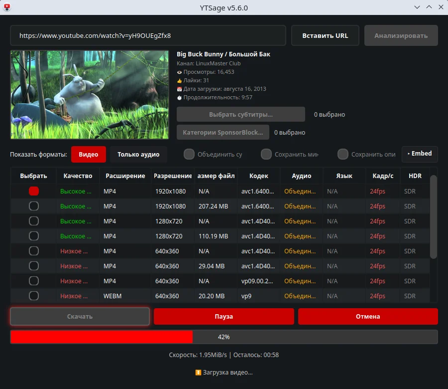Minimize the YTSage window
448x389 pixels.
click(x=417, y=7)
